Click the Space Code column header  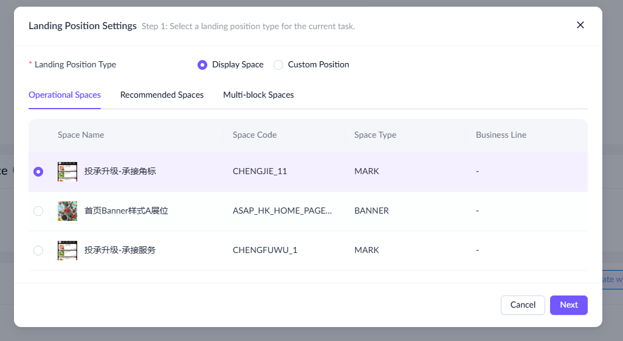(x=255, y=135)
